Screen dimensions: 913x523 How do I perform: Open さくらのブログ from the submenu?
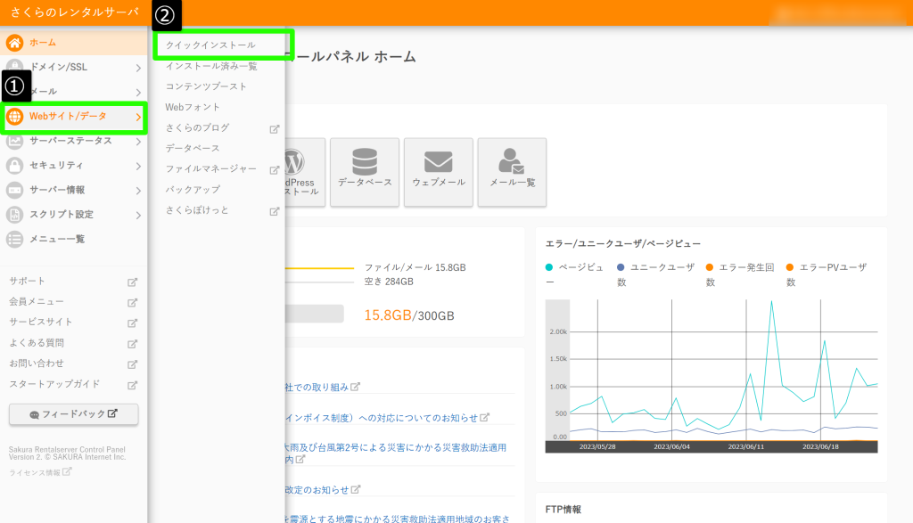(x=197, y=128)
